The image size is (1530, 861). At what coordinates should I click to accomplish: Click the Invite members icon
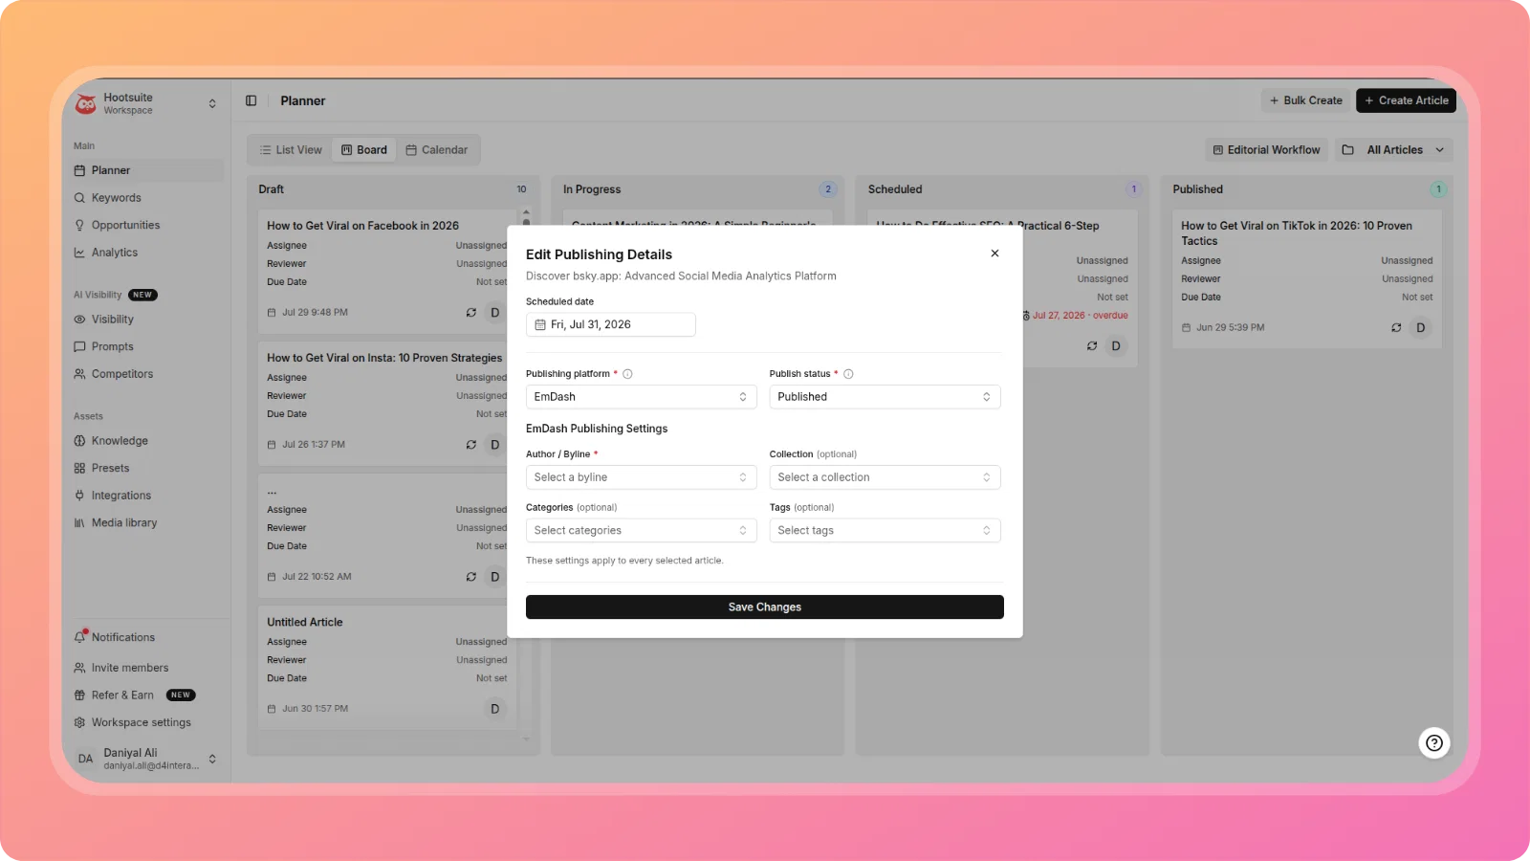79,668
